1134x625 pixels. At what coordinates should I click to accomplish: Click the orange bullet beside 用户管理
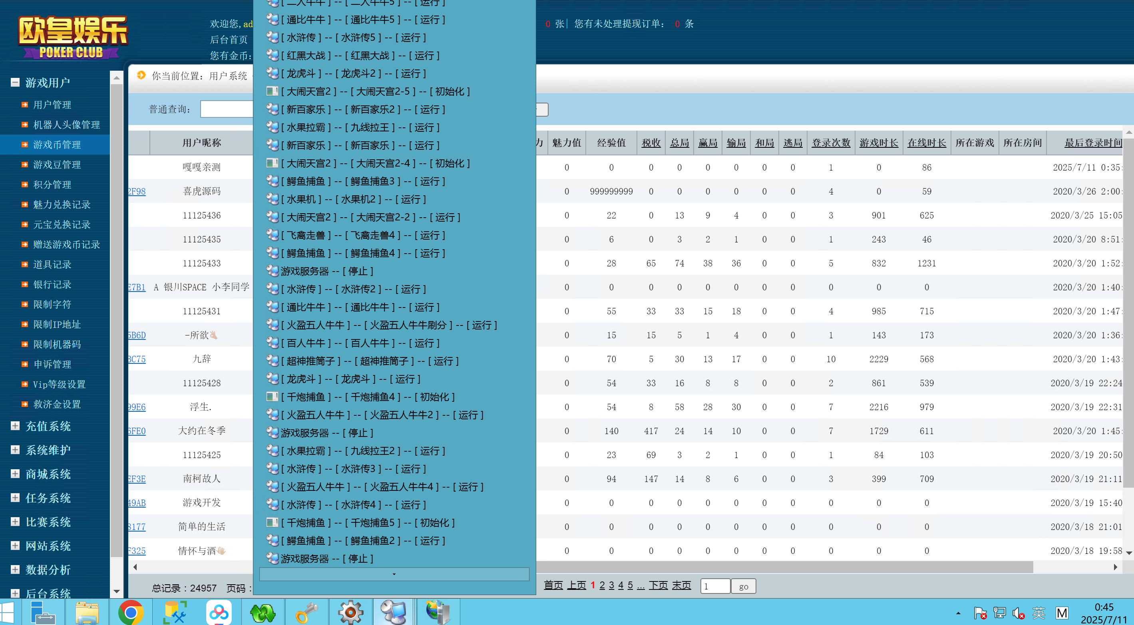25,105
